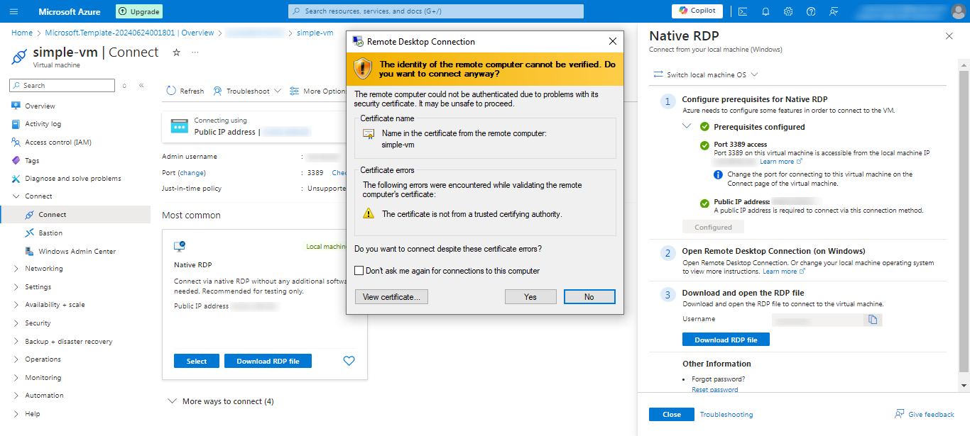Click Yes to connect anyway
The image size is (970, 436).
[530, 297]
